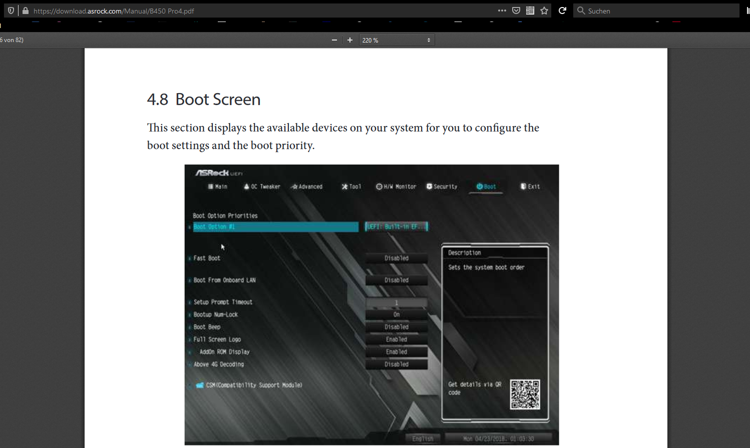Image resolution: width=750 pixels, height=448 pixels.
Task: Bookmark this page with the star icon
Action: click(x=544, y=11)
